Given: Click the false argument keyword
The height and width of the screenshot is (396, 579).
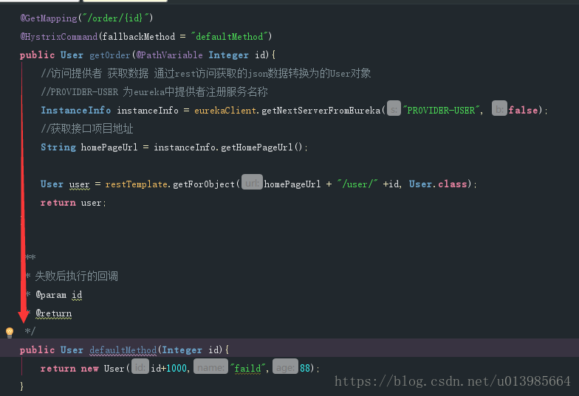Looking at the screenshot, I should click(x=523, y=111).
